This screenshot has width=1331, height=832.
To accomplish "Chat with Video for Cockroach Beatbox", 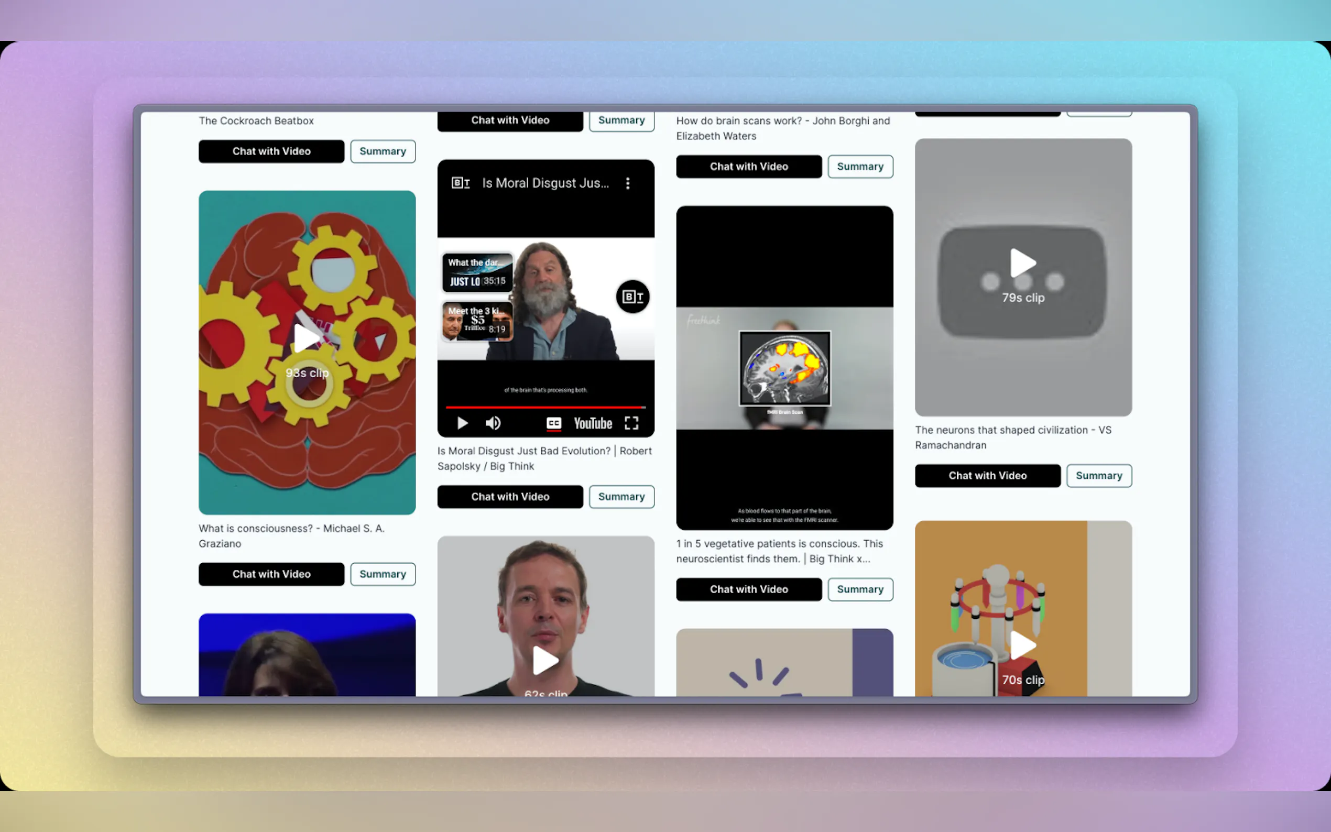I will tap(271, 151).
